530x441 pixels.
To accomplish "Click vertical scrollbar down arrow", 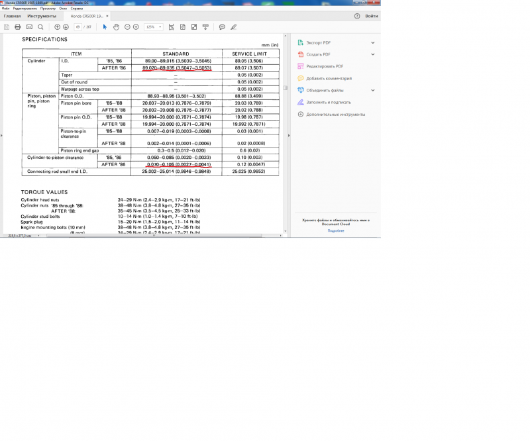I will click(286, 232).
